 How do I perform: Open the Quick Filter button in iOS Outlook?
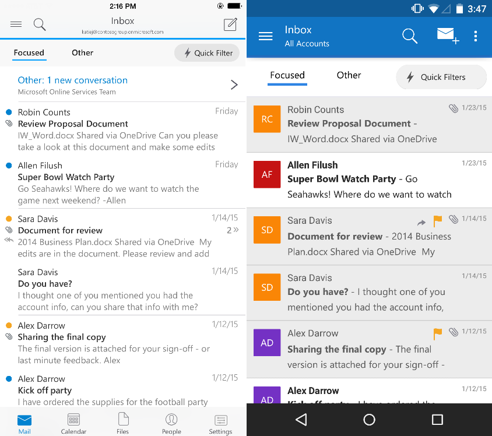coord(207,53)
